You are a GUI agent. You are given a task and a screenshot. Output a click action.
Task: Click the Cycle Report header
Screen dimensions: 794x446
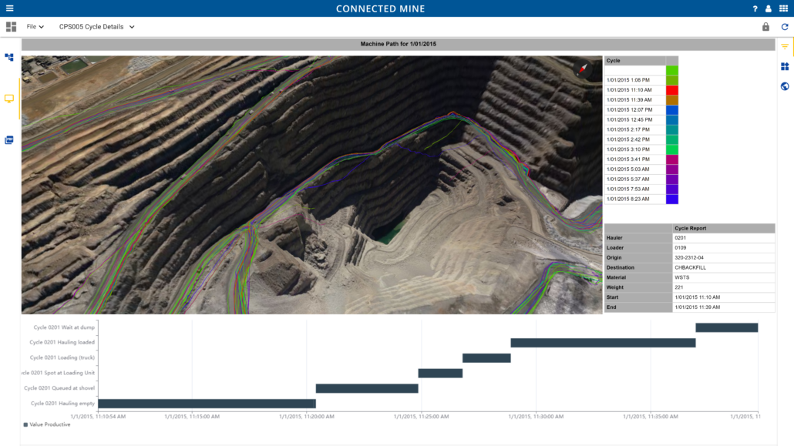pyautogui.click(x=724, y=228)
